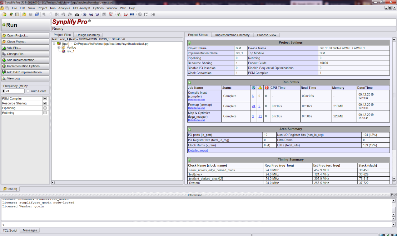Select the rev_1 implementation icon in tree
The width and height of the screenshot is (397, 236).
point(64,51)
